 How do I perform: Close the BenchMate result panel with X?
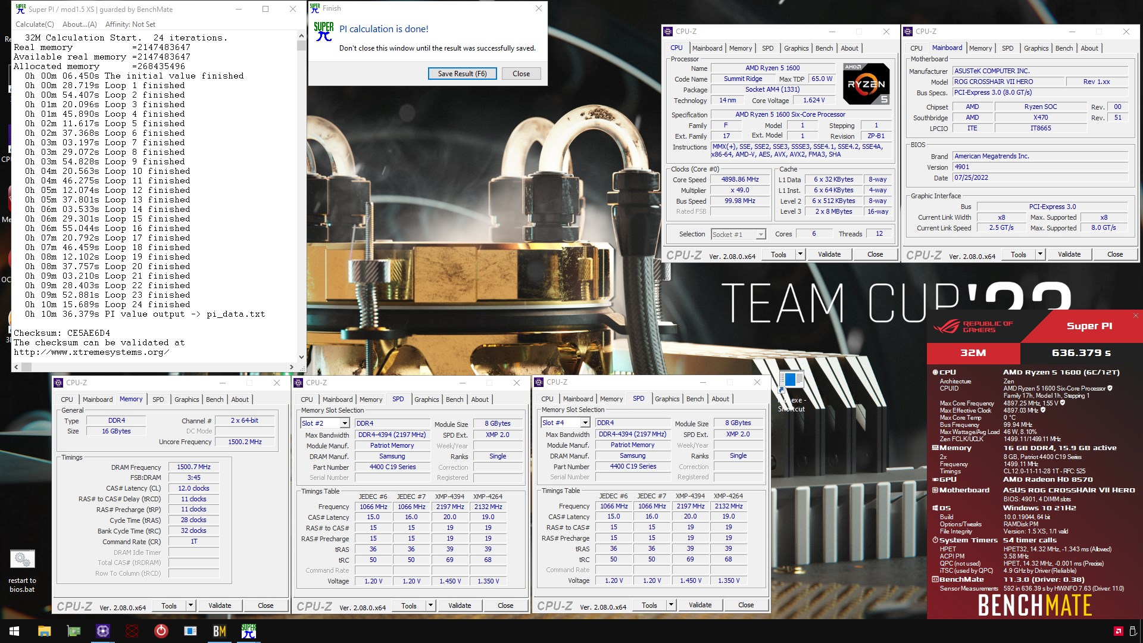1135,316
